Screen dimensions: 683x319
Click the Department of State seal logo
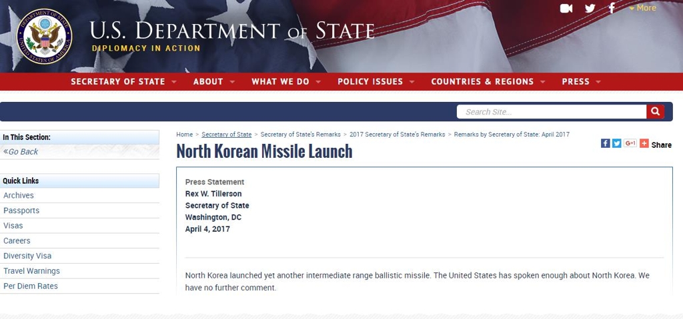click(44, 37)
